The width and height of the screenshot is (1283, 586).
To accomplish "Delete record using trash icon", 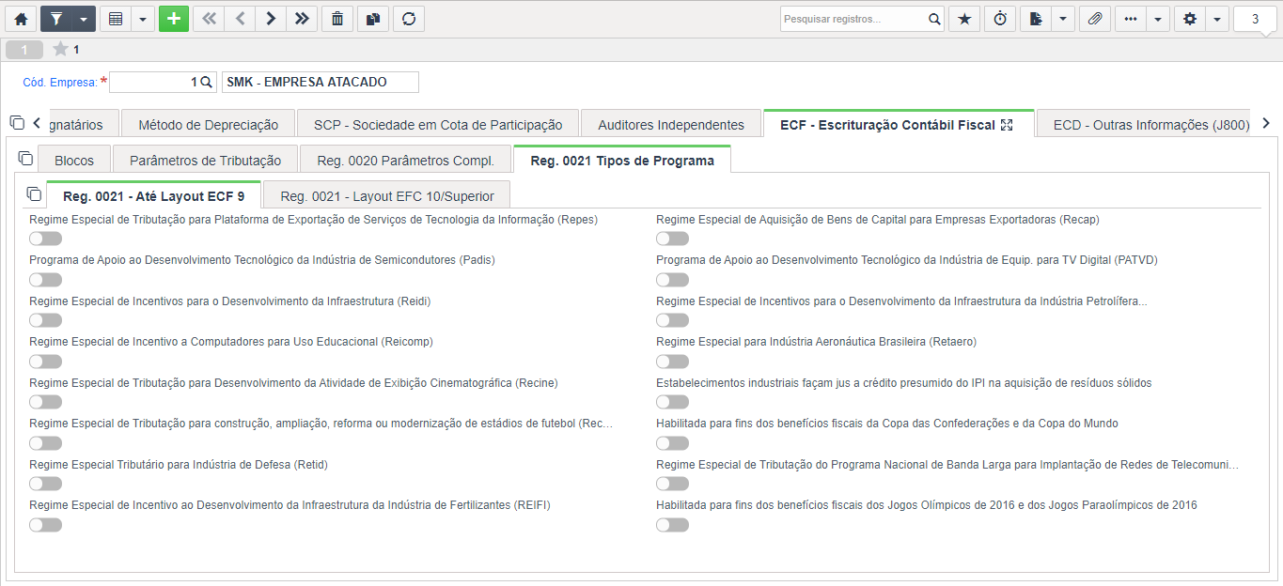I will pos(337,19).
